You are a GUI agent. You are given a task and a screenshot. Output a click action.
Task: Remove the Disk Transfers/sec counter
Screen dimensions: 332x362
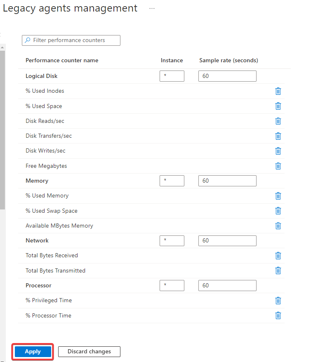(x=278, y=136)
